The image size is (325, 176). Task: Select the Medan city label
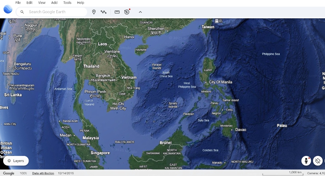coord(65,135)
